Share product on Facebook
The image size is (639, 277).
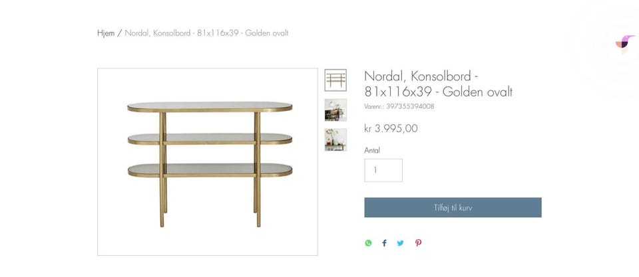(384, 243)
